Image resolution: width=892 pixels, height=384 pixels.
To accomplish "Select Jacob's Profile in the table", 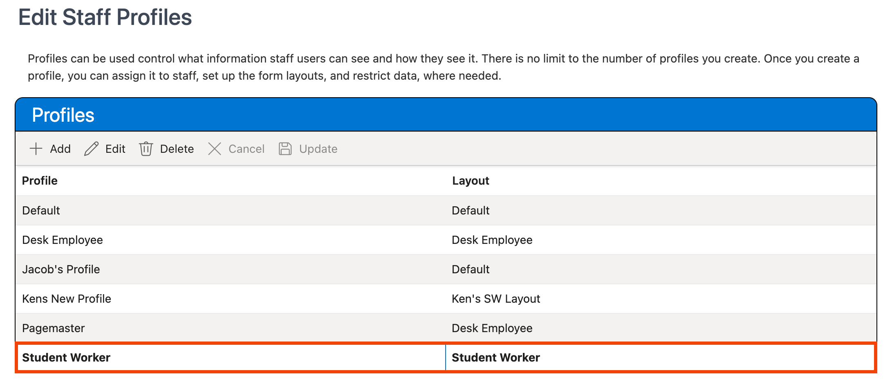I will coord(61,269).
